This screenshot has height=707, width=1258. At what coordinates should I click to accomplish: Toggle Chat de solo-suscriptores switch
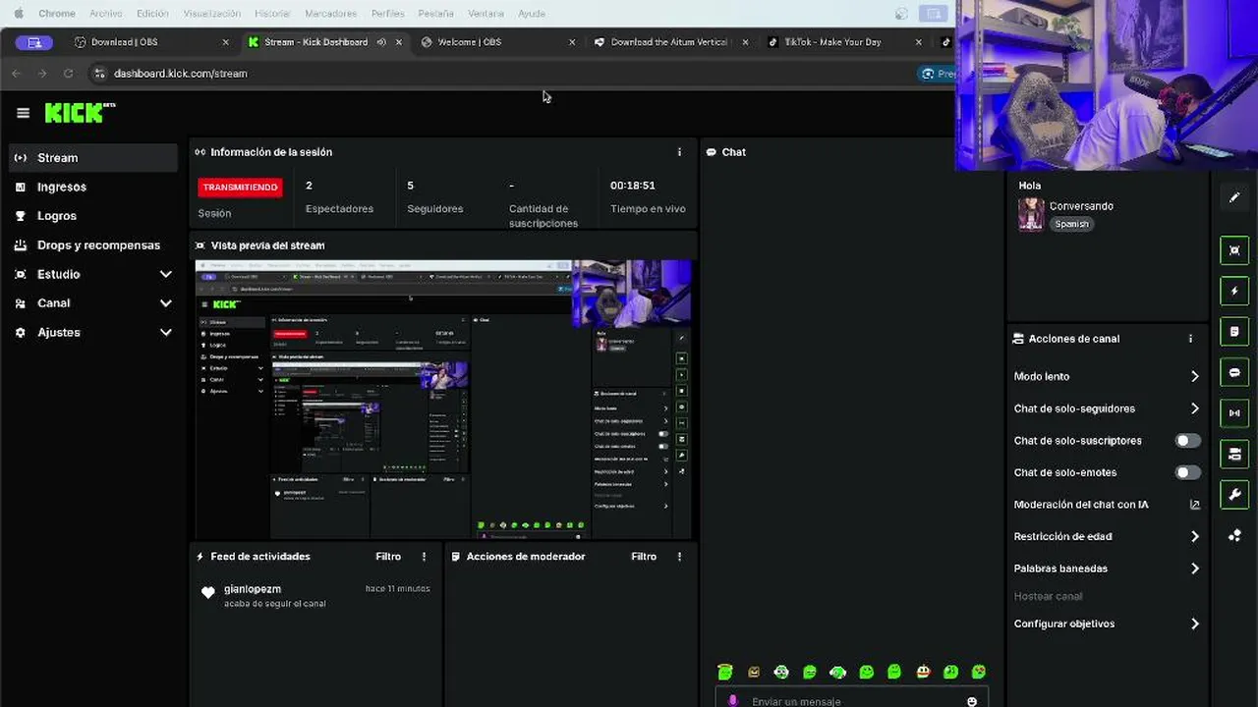(1187, 441)
